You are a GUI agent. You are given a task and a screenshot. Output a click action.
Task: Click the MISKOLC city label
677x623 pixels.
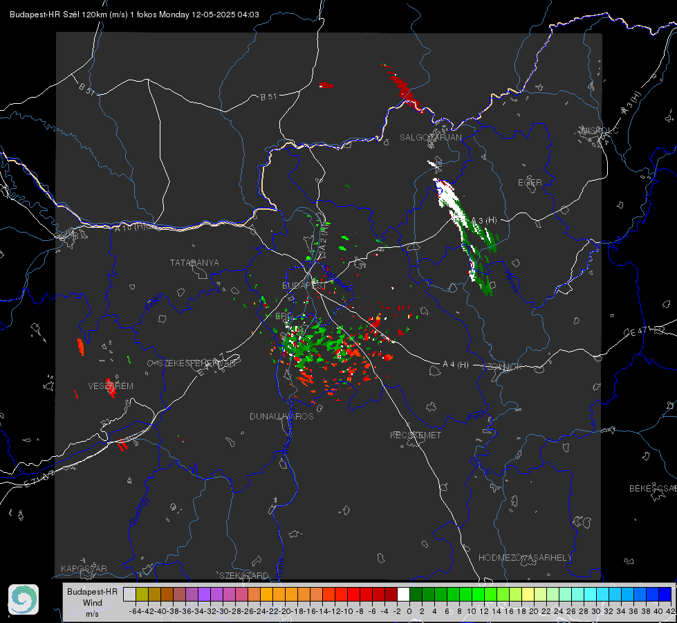click(x=600, y=130)
